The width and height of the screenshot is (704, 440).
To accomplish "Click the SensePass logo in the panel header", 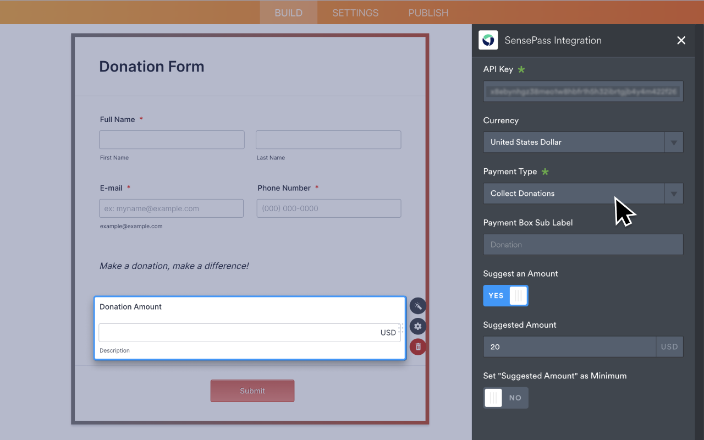I will (488, 40).
